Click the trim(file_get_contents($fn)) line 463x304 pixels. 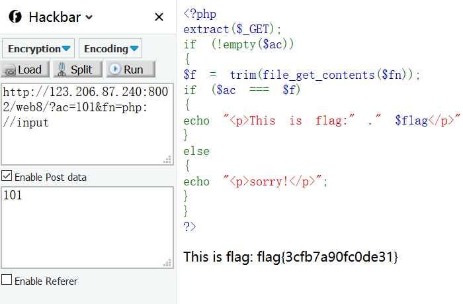tap(302, 75)
